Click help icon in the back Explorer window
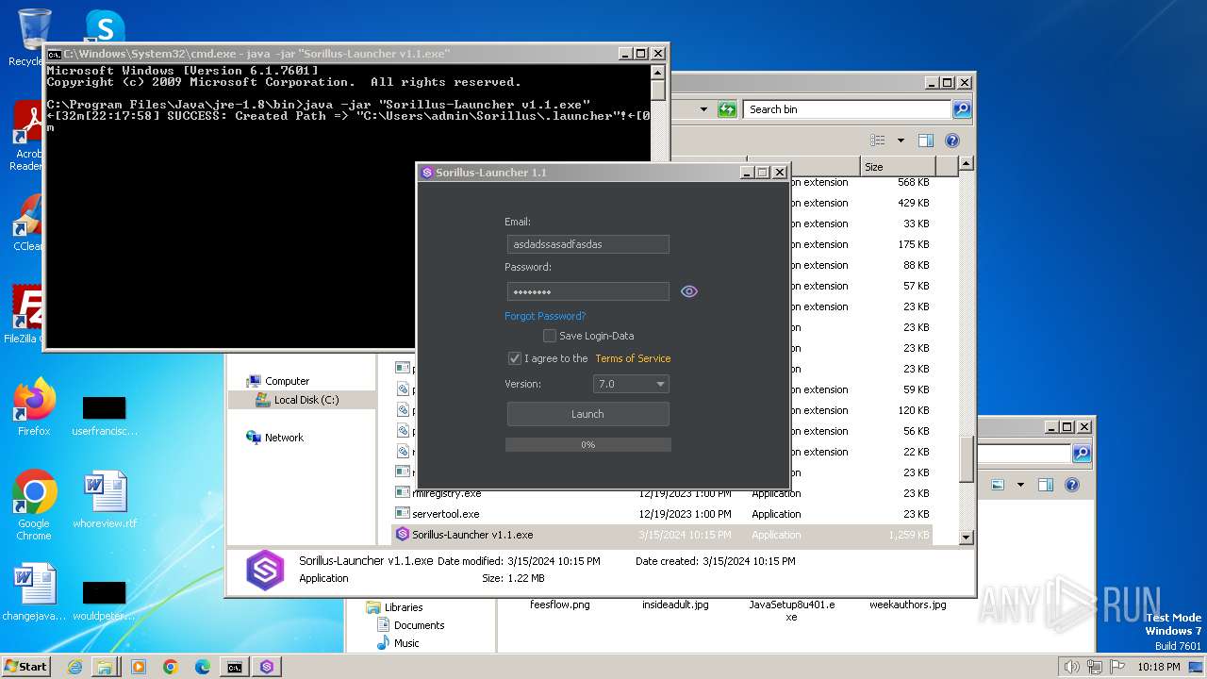This screenshot has height=679, width=1207. click(1072, 485)
